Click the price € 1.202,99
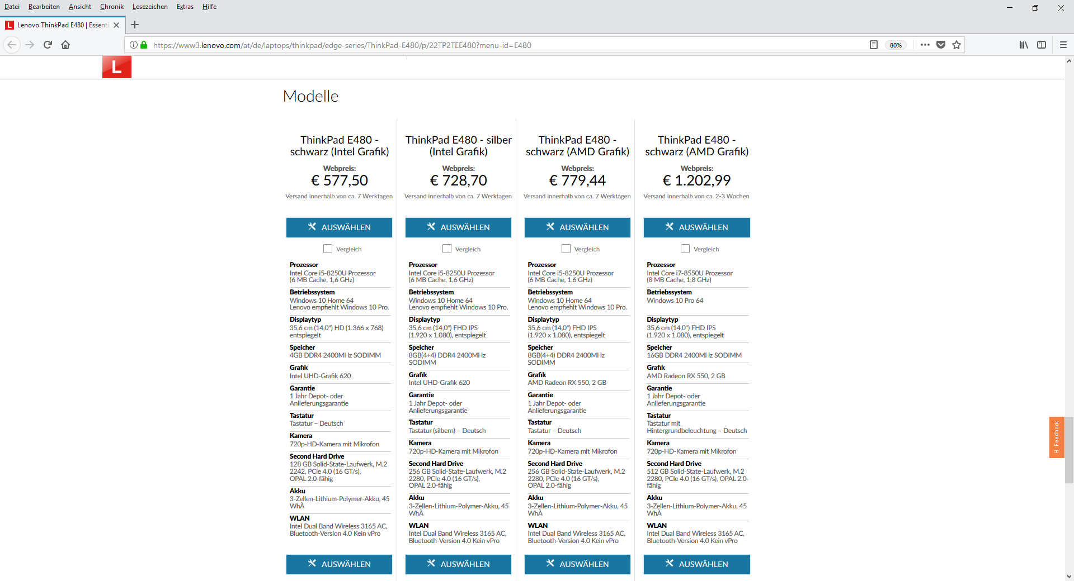Viewport: 1074px width, 581px height. pos(697,180)
